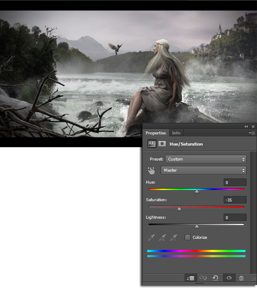
Task: Click the Preset: label
Action: (156, 159)
